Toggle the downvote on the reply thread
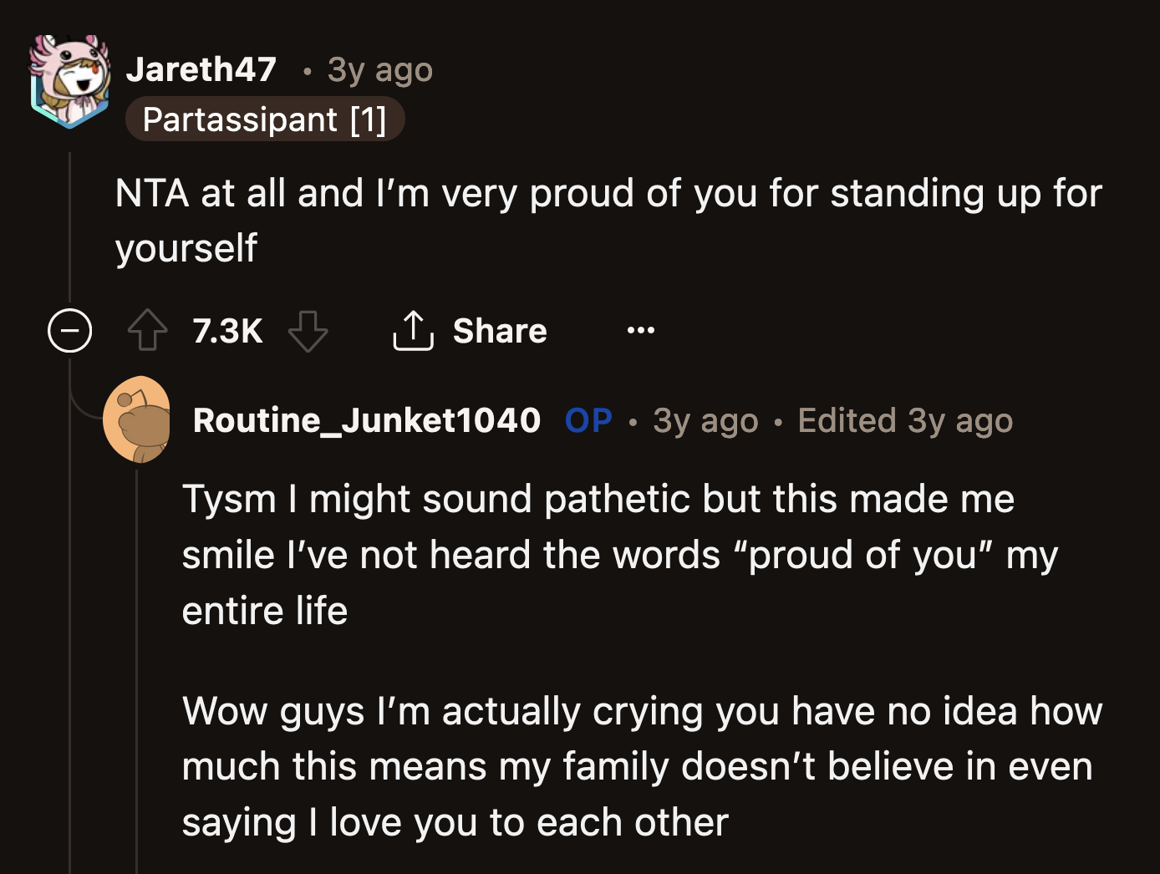The image size is (1160, 874). point(308,331)
